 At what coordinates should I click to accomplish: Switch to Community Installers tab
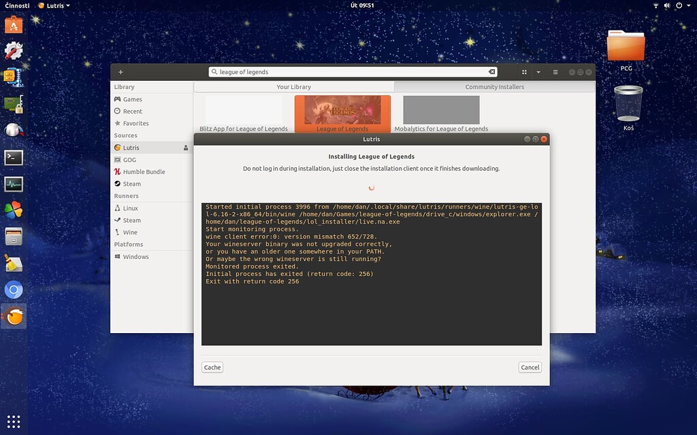[494, 87]
